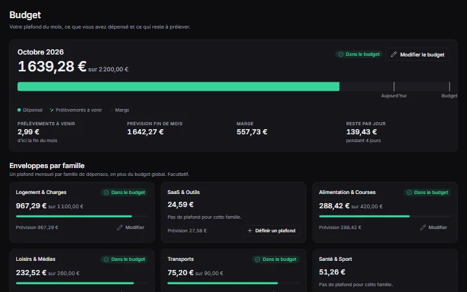Click the Budget end marker on the bar
This screenshot has width=467, height=292.
[449, 87]
